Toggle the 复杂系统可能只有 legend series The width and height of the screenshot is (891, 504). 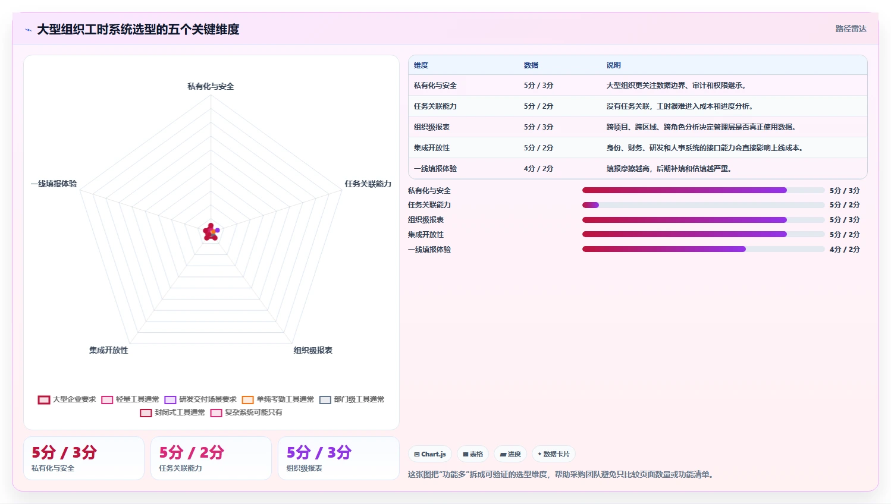pos(246,412)
